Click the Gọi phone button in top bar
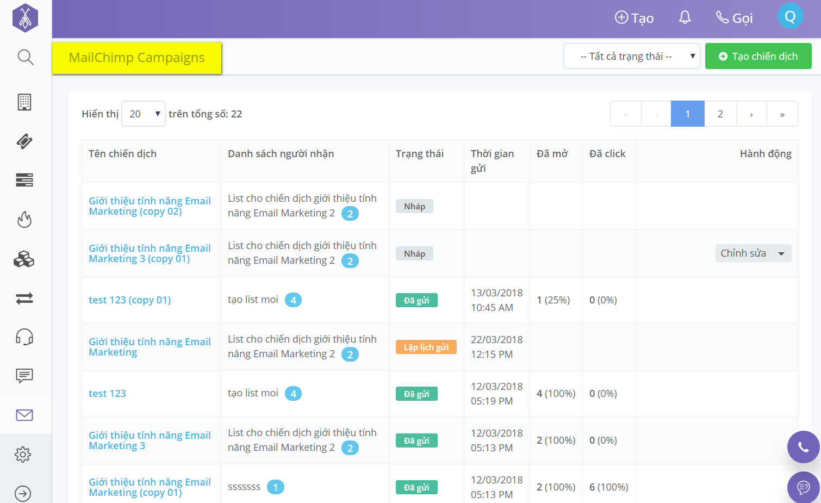Image resolution: width=821 pixels, height=503 pixels. 735,18
